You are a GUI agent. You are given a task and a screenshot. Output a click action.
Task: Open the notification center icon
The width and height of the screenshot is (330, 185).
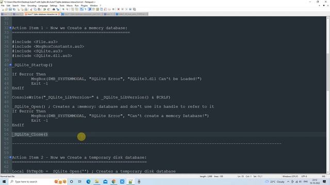324,181
